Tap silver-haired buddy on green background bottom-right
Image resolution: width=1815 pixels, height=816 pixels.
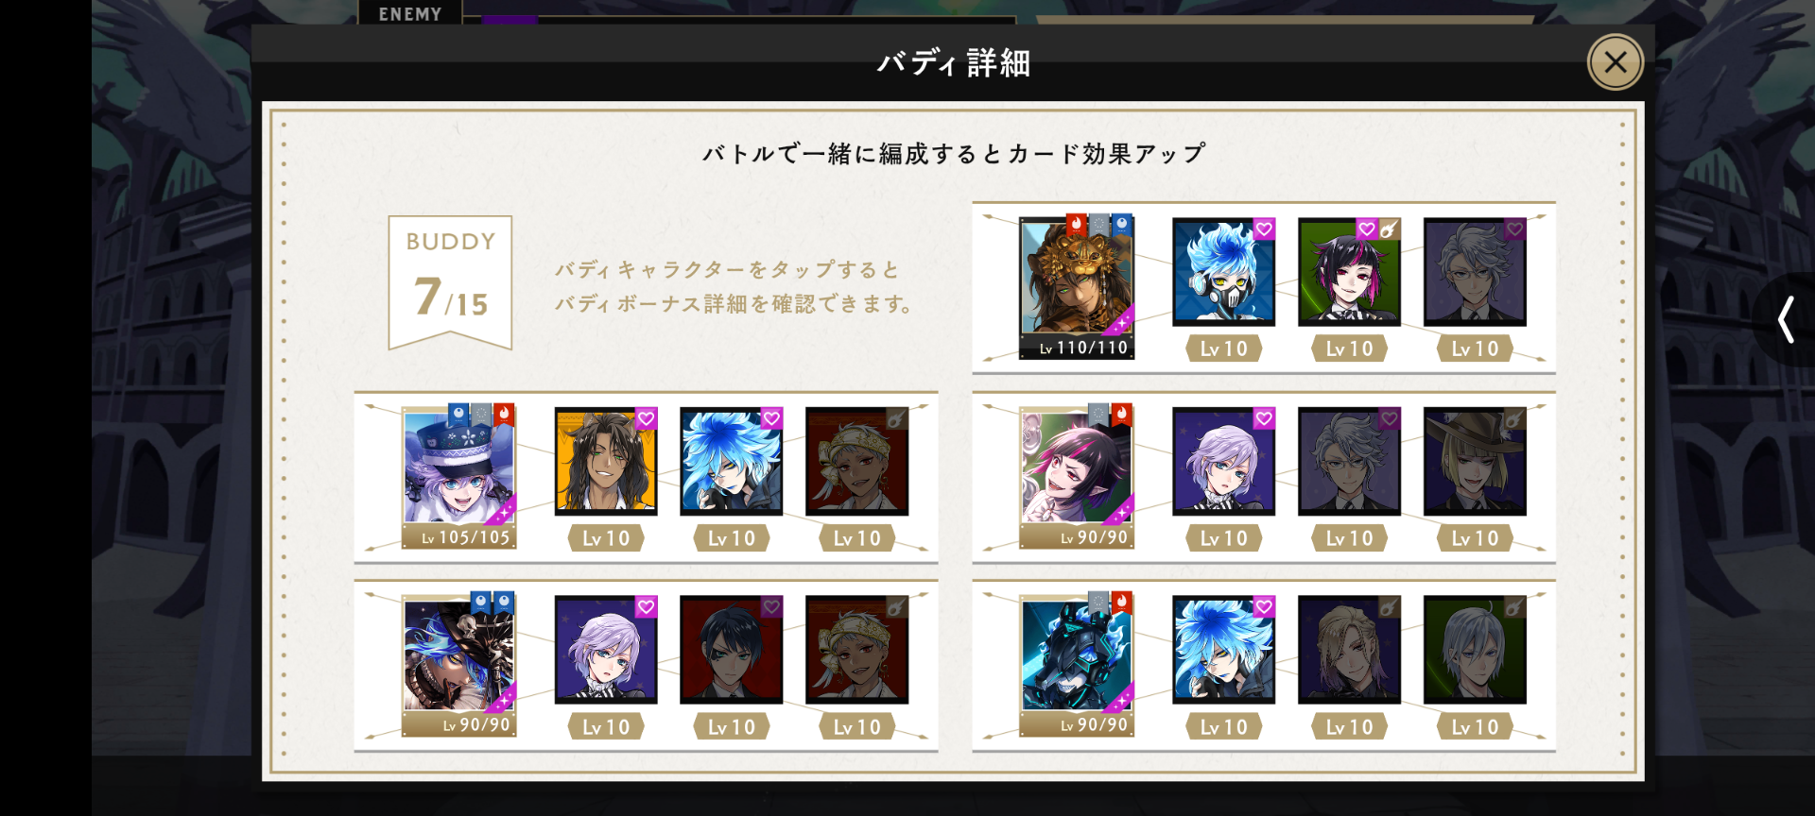[x=1475, y=650]
